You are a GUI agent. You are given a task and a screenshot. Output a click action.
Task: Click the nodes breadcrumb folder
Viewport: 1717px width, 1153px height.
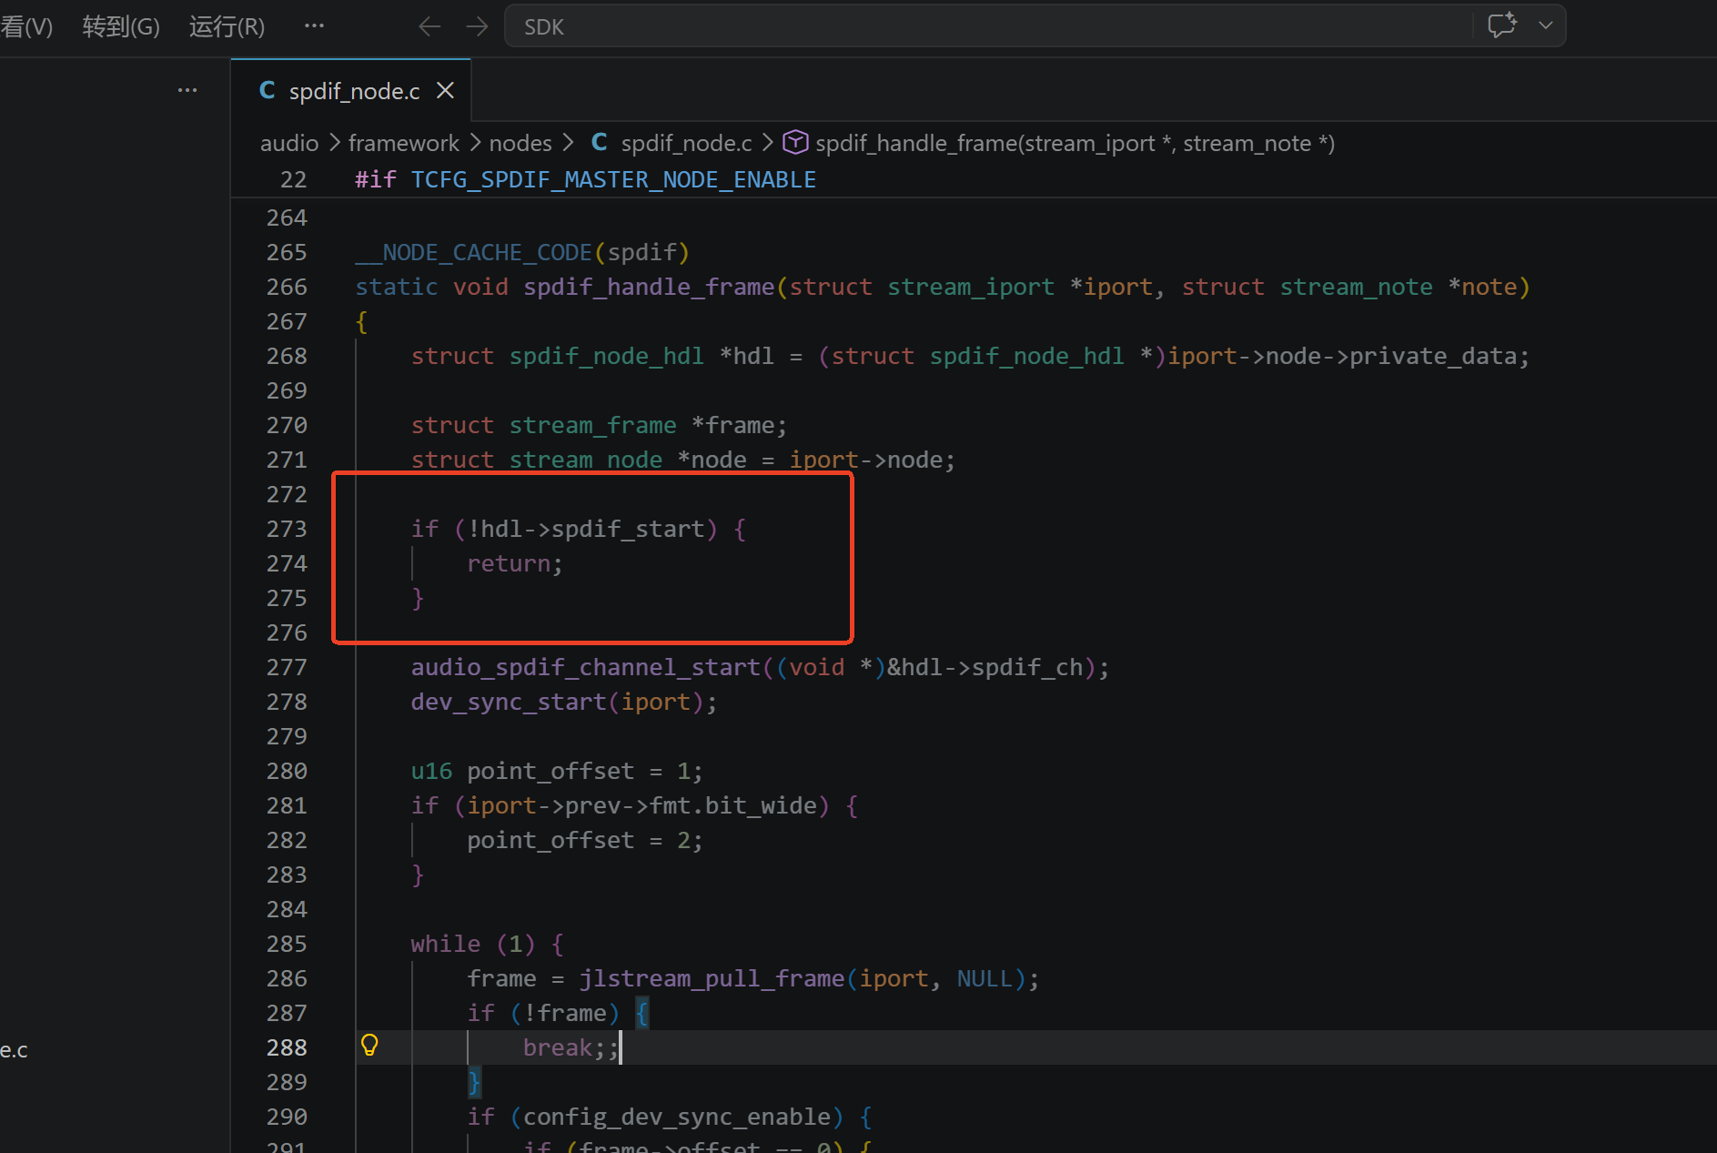coord(520,143)
